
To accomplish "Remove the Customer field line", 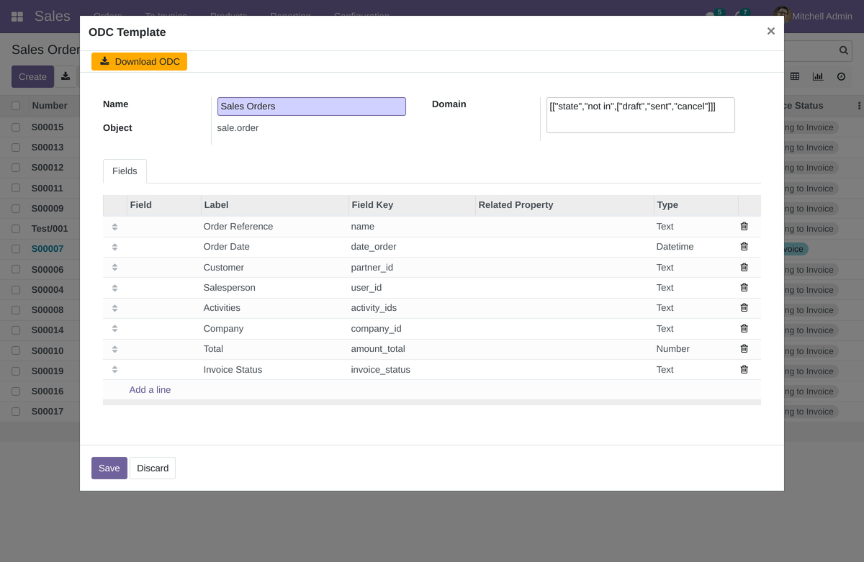I will click(x=744, y=267).
